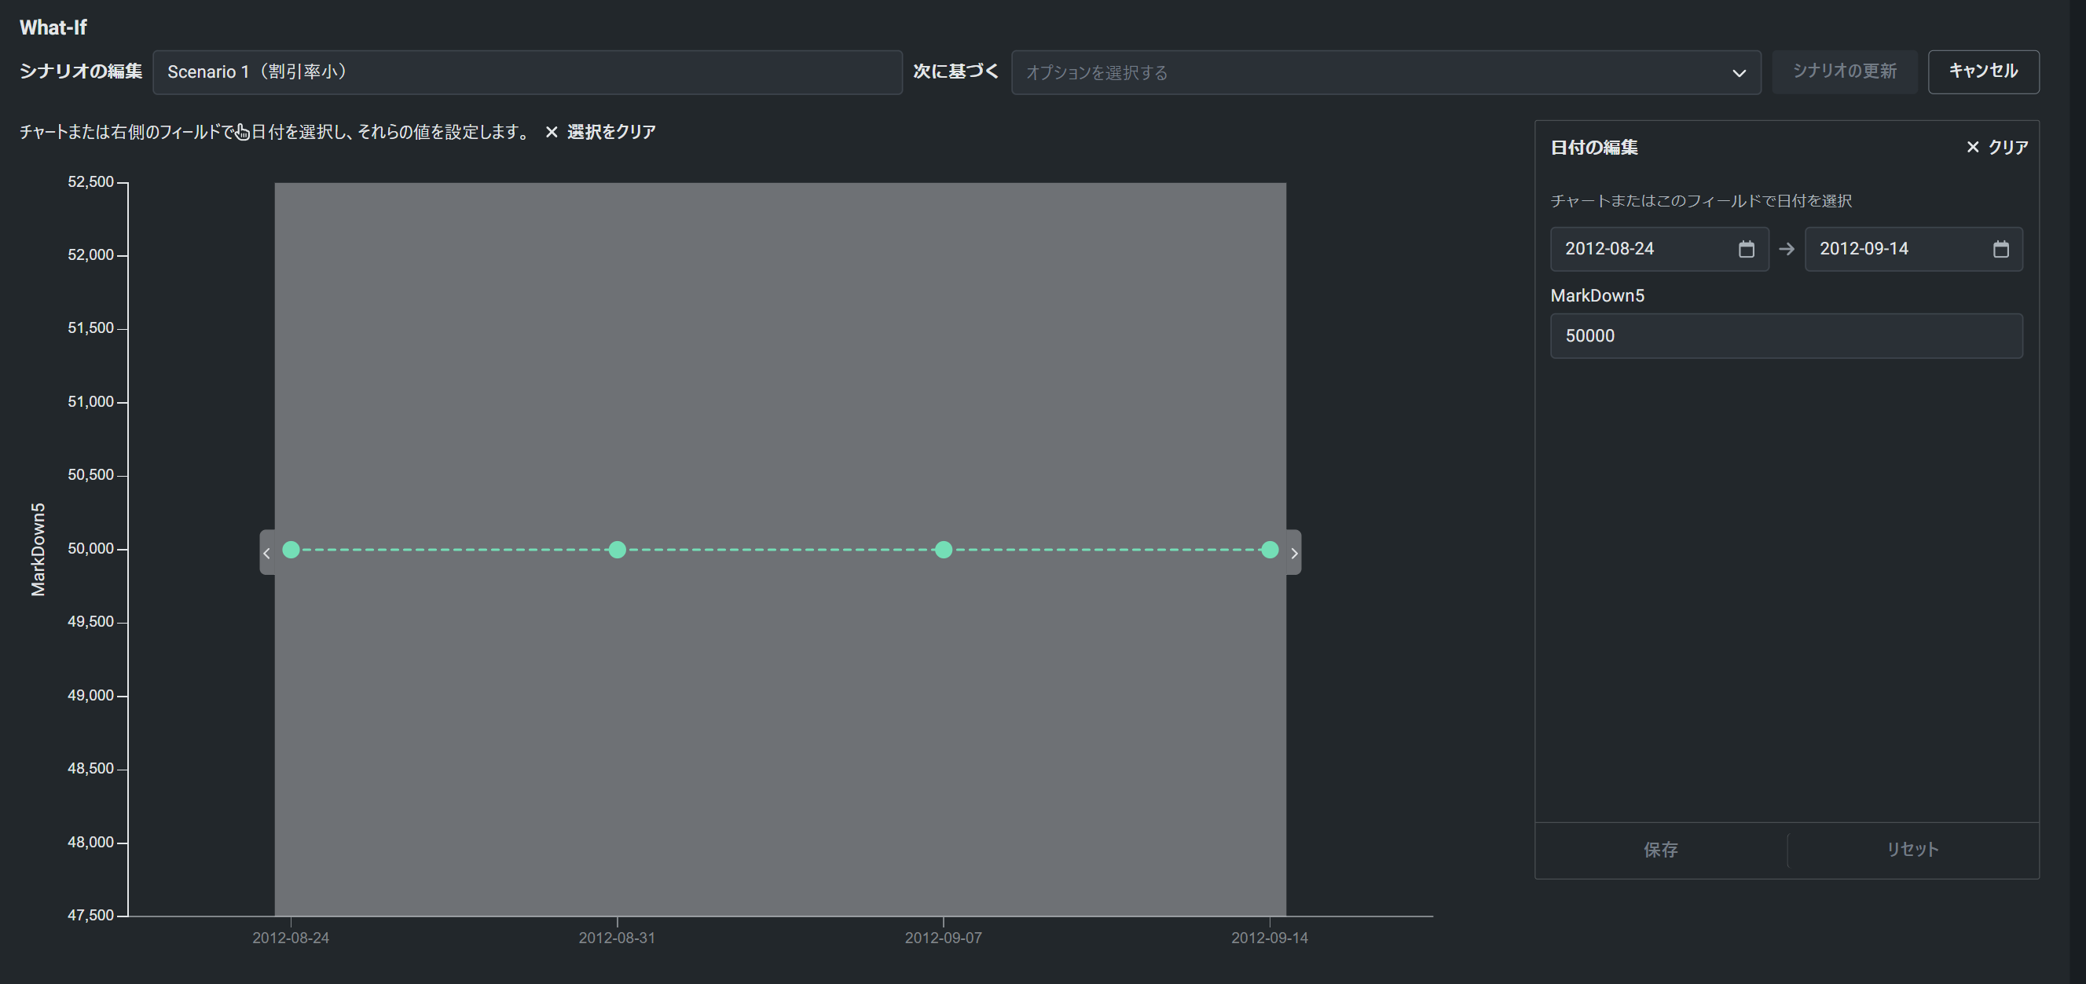Image resolution: width=2086 pixels, height=984 pixels.
Task: Click the dropdown chevron arrow in オプションを選択する
Action: [1738, 73]
